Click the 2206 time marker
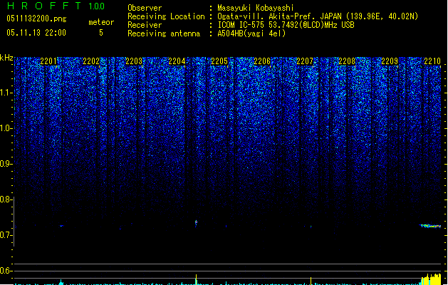448x285 pixels. click(x=262, y=61)
